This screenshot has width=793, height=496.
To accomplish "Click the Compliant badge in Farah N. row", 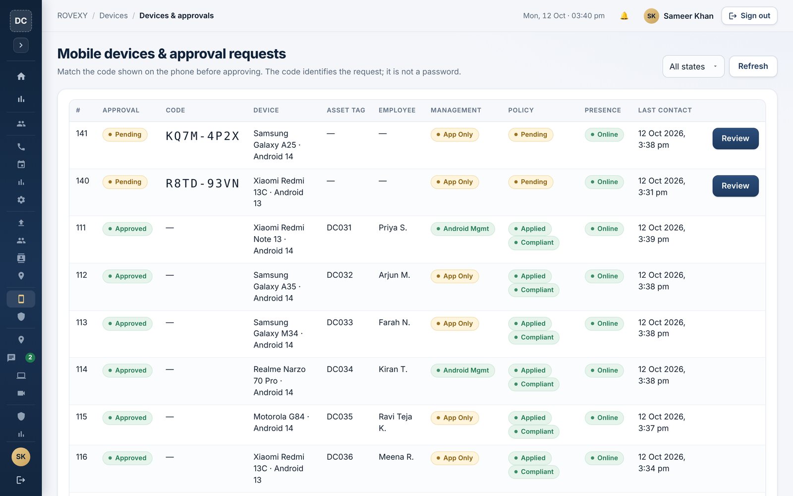I will tap(534, 337).
